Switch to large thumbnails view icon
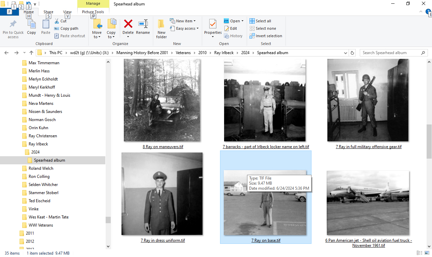 pyautogui.click(x=427, y=253)
